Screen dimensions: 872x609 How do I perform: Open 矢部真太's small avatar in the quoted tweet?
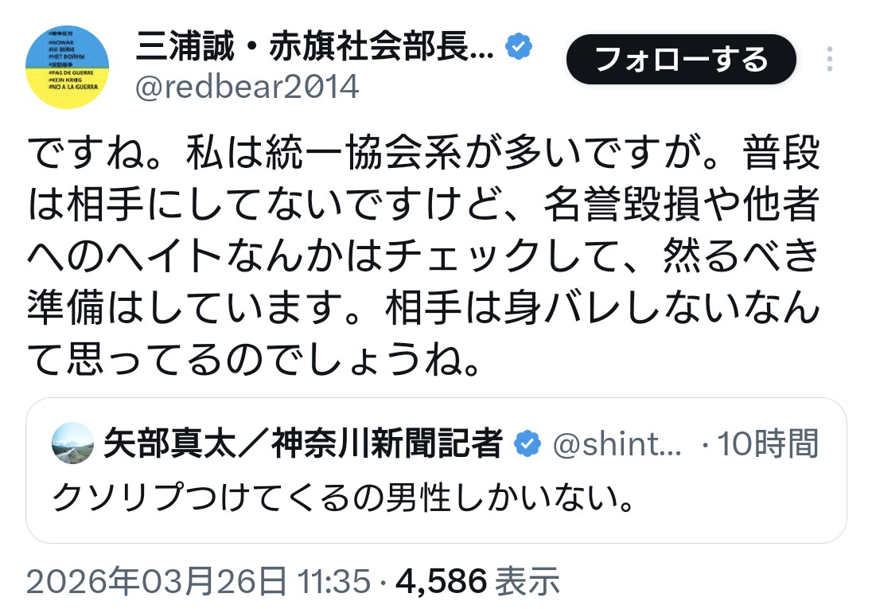pyautogui.click(x=72, y=443)
